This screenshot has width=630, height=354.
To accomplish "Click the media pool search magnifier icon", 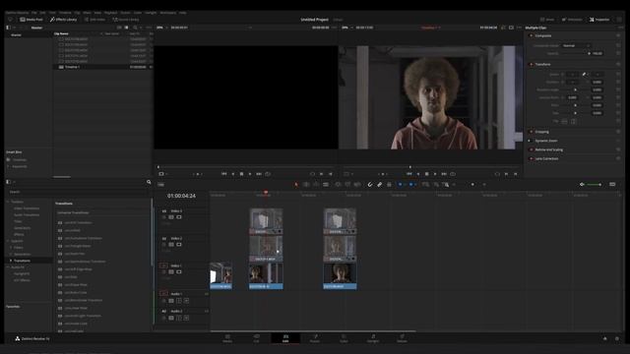I will pyautogui.click(x=136, y=28).
